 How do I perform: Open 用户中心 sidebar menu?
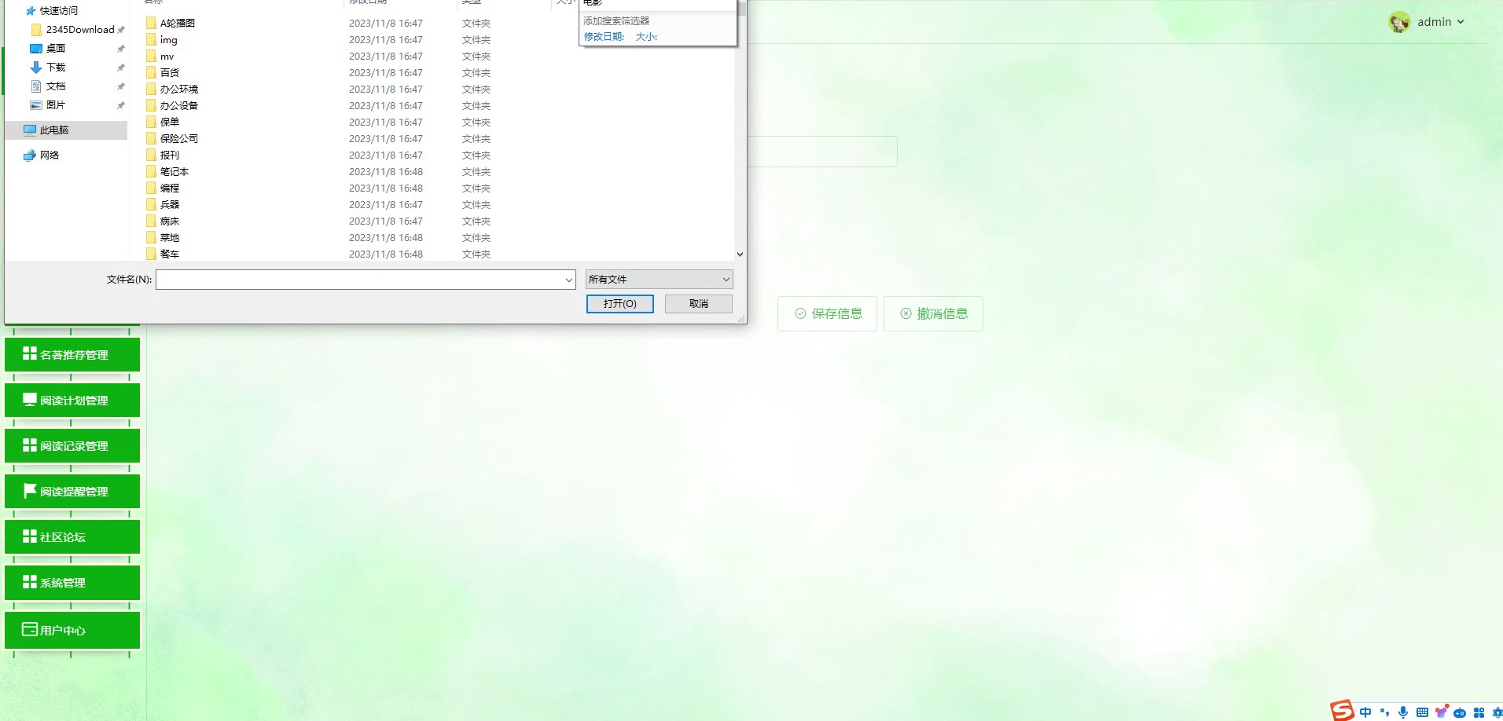pyautogui.click(x=72, y=630)
